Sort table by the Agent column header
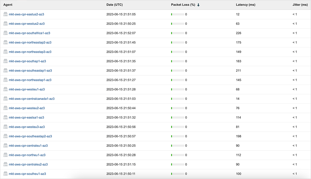Viewport: 311px width, 179px height. tap(7, 5)
